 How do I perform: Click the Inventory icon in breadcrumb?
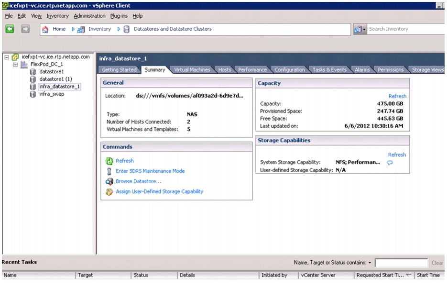(x=81, y=29)
